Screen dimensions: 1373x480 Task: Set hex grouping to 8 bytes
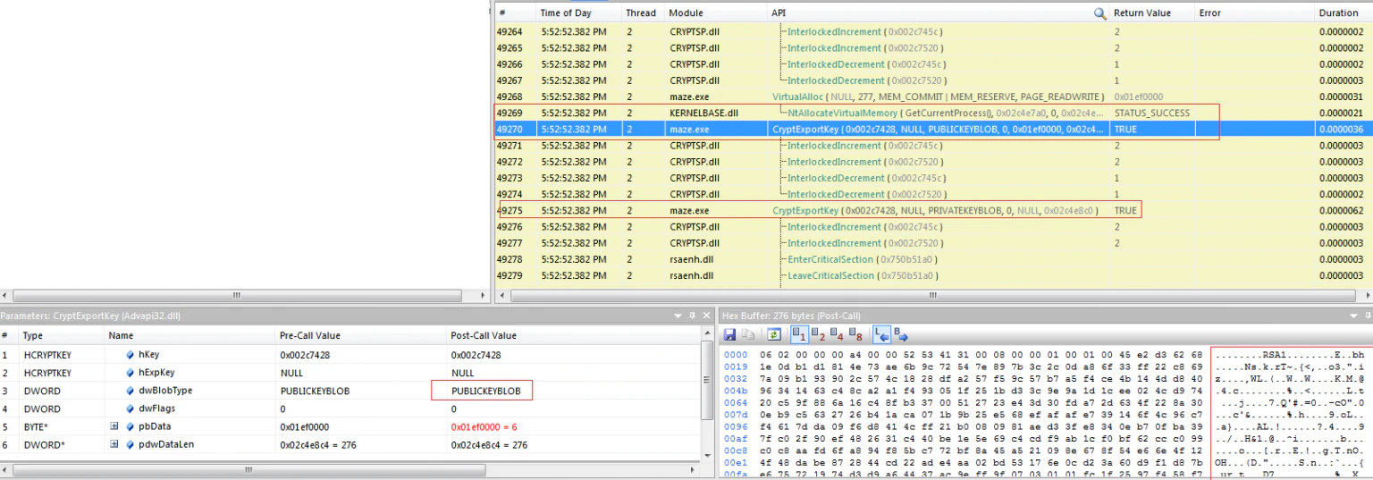(856, 335)
